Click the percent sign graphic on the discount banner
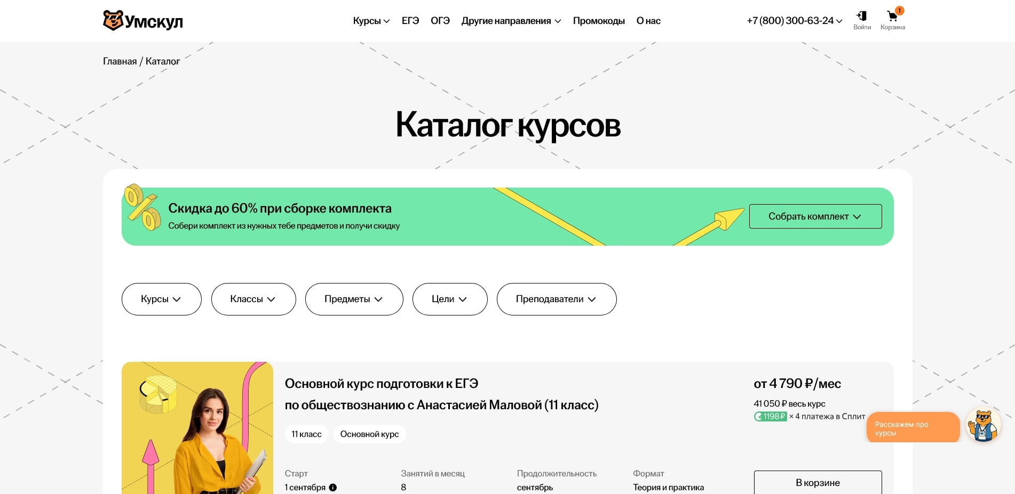 point(141,208)
